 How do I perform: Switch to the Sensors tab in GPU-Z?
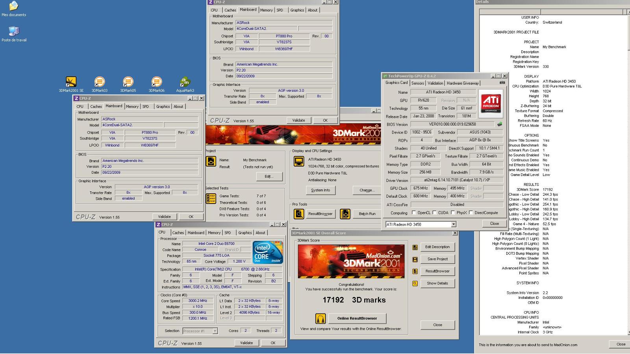click(418, 83)
